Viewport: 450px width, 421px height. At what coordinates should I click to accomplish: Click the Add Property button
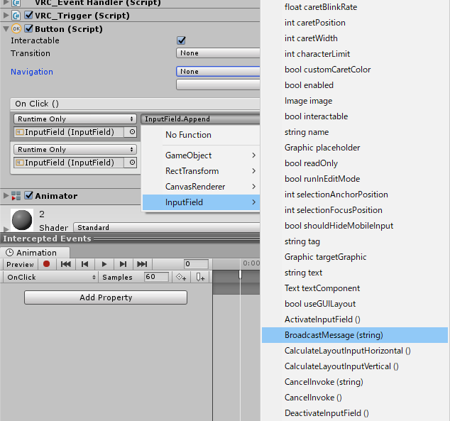click(x=106, y=297)
